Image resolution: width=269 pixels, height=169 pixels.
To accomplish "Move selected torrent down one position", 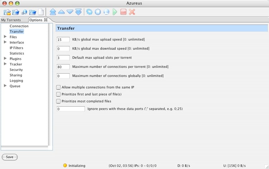I will tap(70, 12).
